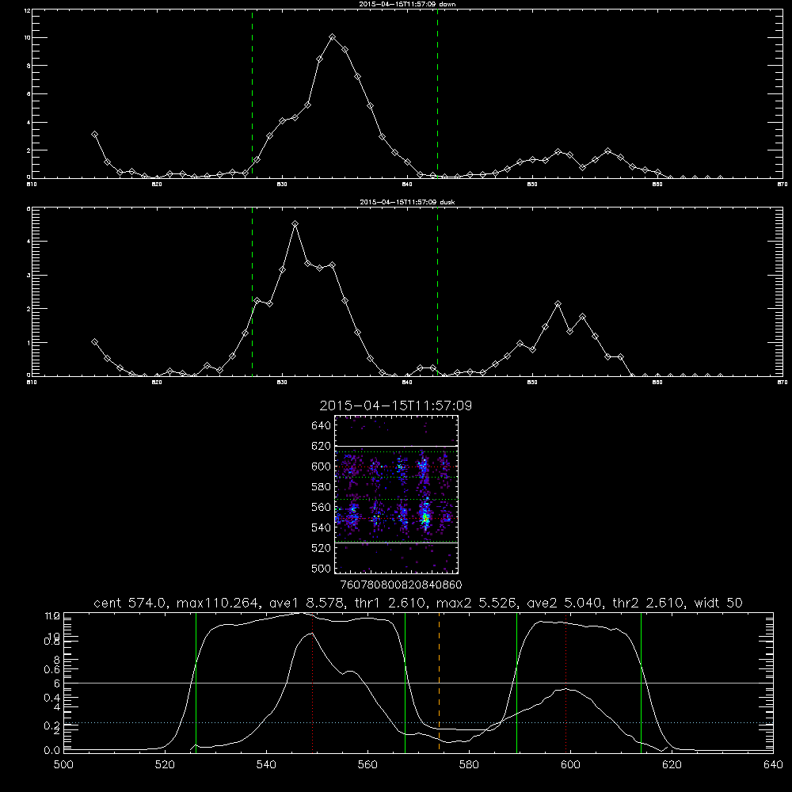Click the green vertical line near 589 in bottom plot
The image size is (792, 792).
pyautogui.click(x=516, y=681)
